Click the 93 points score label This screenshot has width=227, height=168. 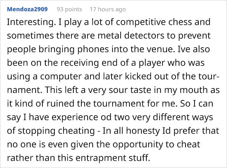click(69, 9)
